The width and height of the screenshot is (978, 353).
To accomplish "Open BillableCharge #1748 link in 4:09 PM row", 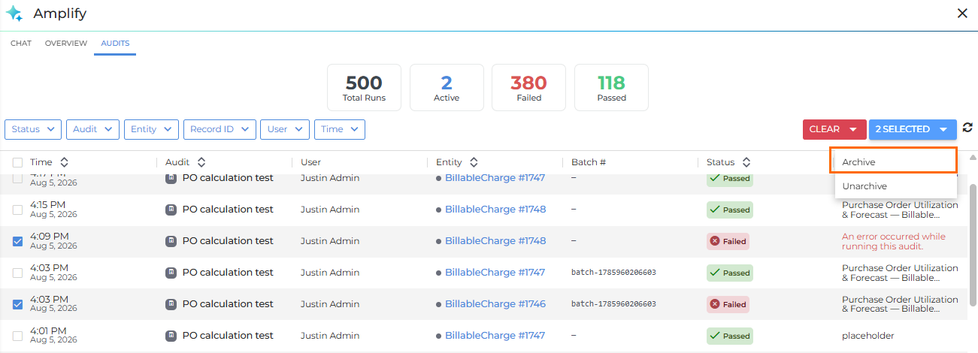I will (x=495, y=241).
